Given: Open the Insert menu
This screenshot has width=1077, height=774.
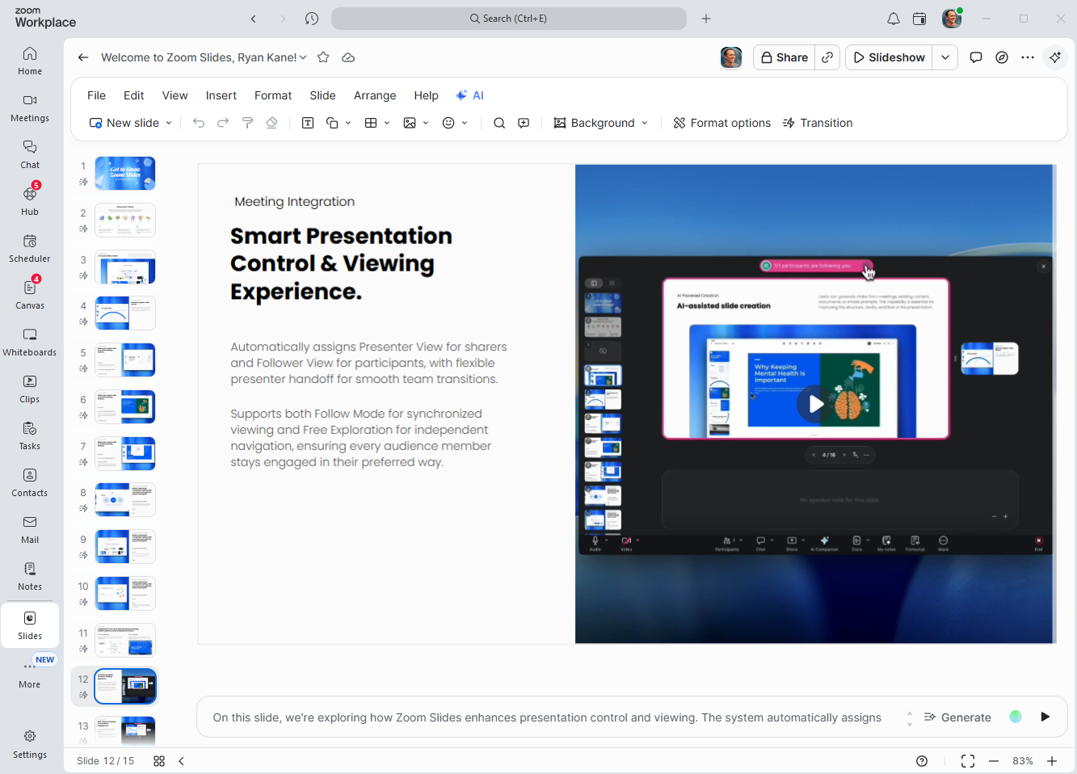Looking at the screenshot, I should click(221, 95).
